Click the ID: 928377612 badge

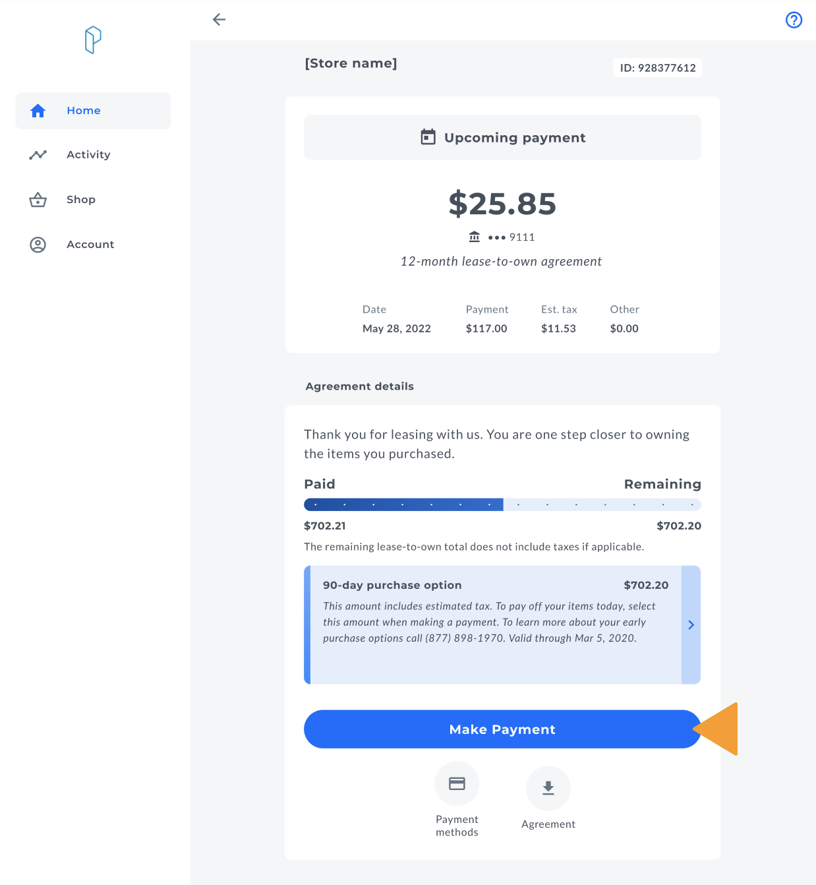tap(657, 68)
